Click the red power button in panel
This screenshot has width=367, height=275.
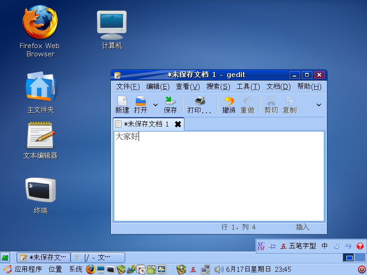click(x=362, y=269)
